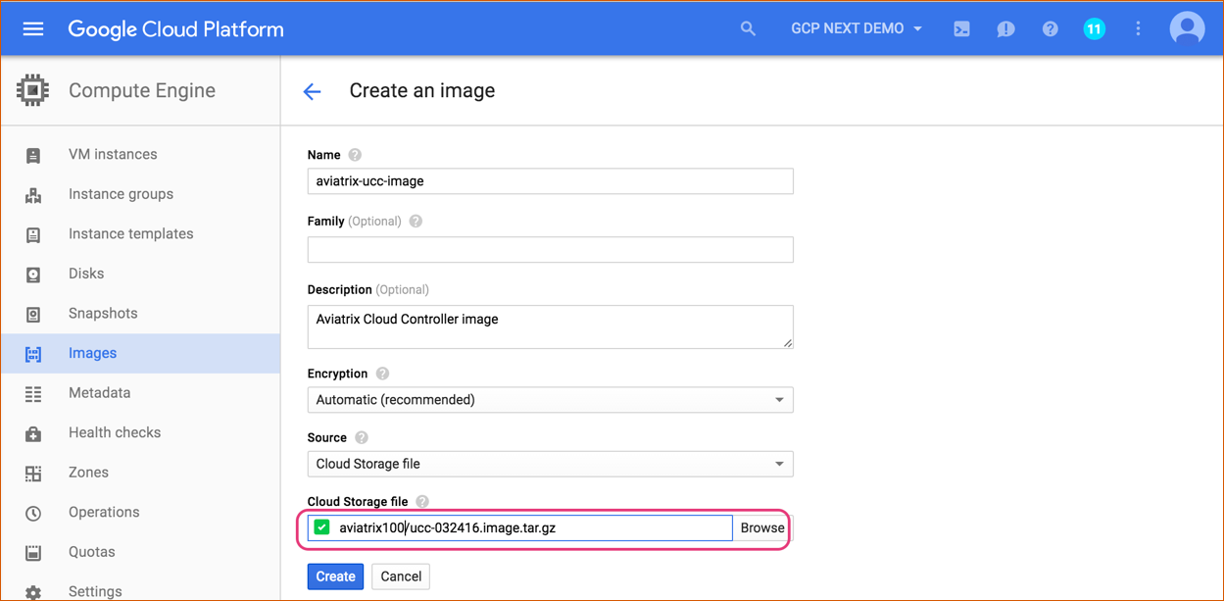The image size is (1224, 601).
Task: Open the navigation hamburger menu
Action: [32, 27]
